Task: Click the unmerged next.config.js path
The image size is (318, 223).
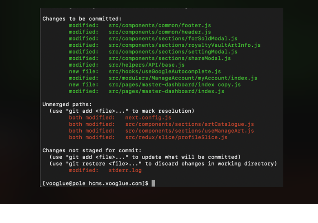Action: point(148,118)
